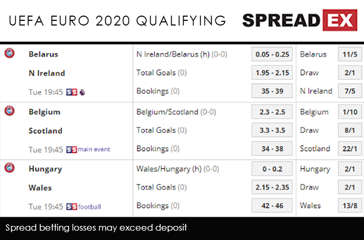Image resolution: width=364 pixels, height=240 pixels.
Task: Click the UEFA badge beside Belgium
Action: click(x=9, y=111)
